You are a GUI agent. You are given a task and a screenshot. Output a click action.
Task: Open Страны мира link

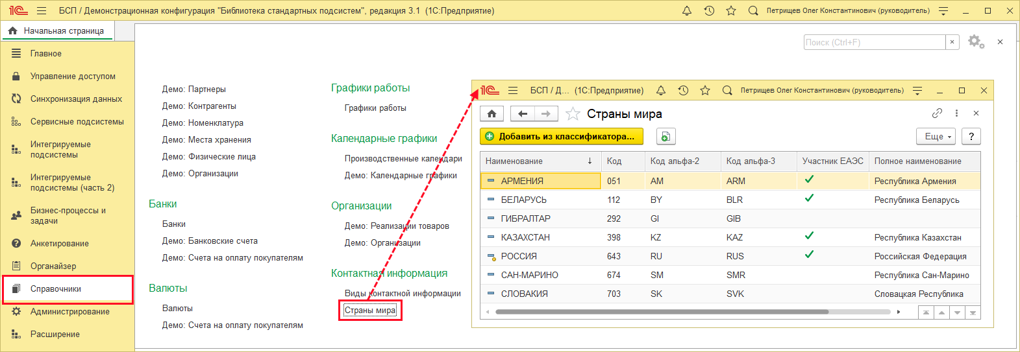coord(370,311)
